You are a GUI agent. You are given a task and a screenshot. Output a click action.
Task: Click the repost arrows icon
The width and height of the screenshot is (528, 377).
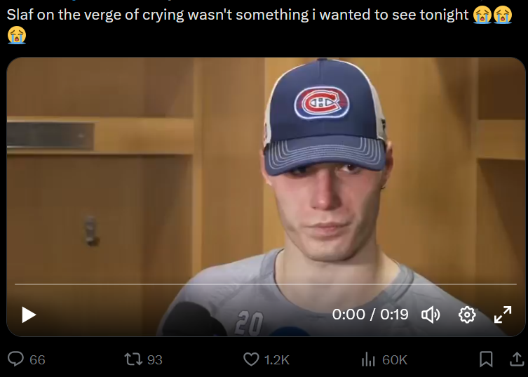point(133,359)
